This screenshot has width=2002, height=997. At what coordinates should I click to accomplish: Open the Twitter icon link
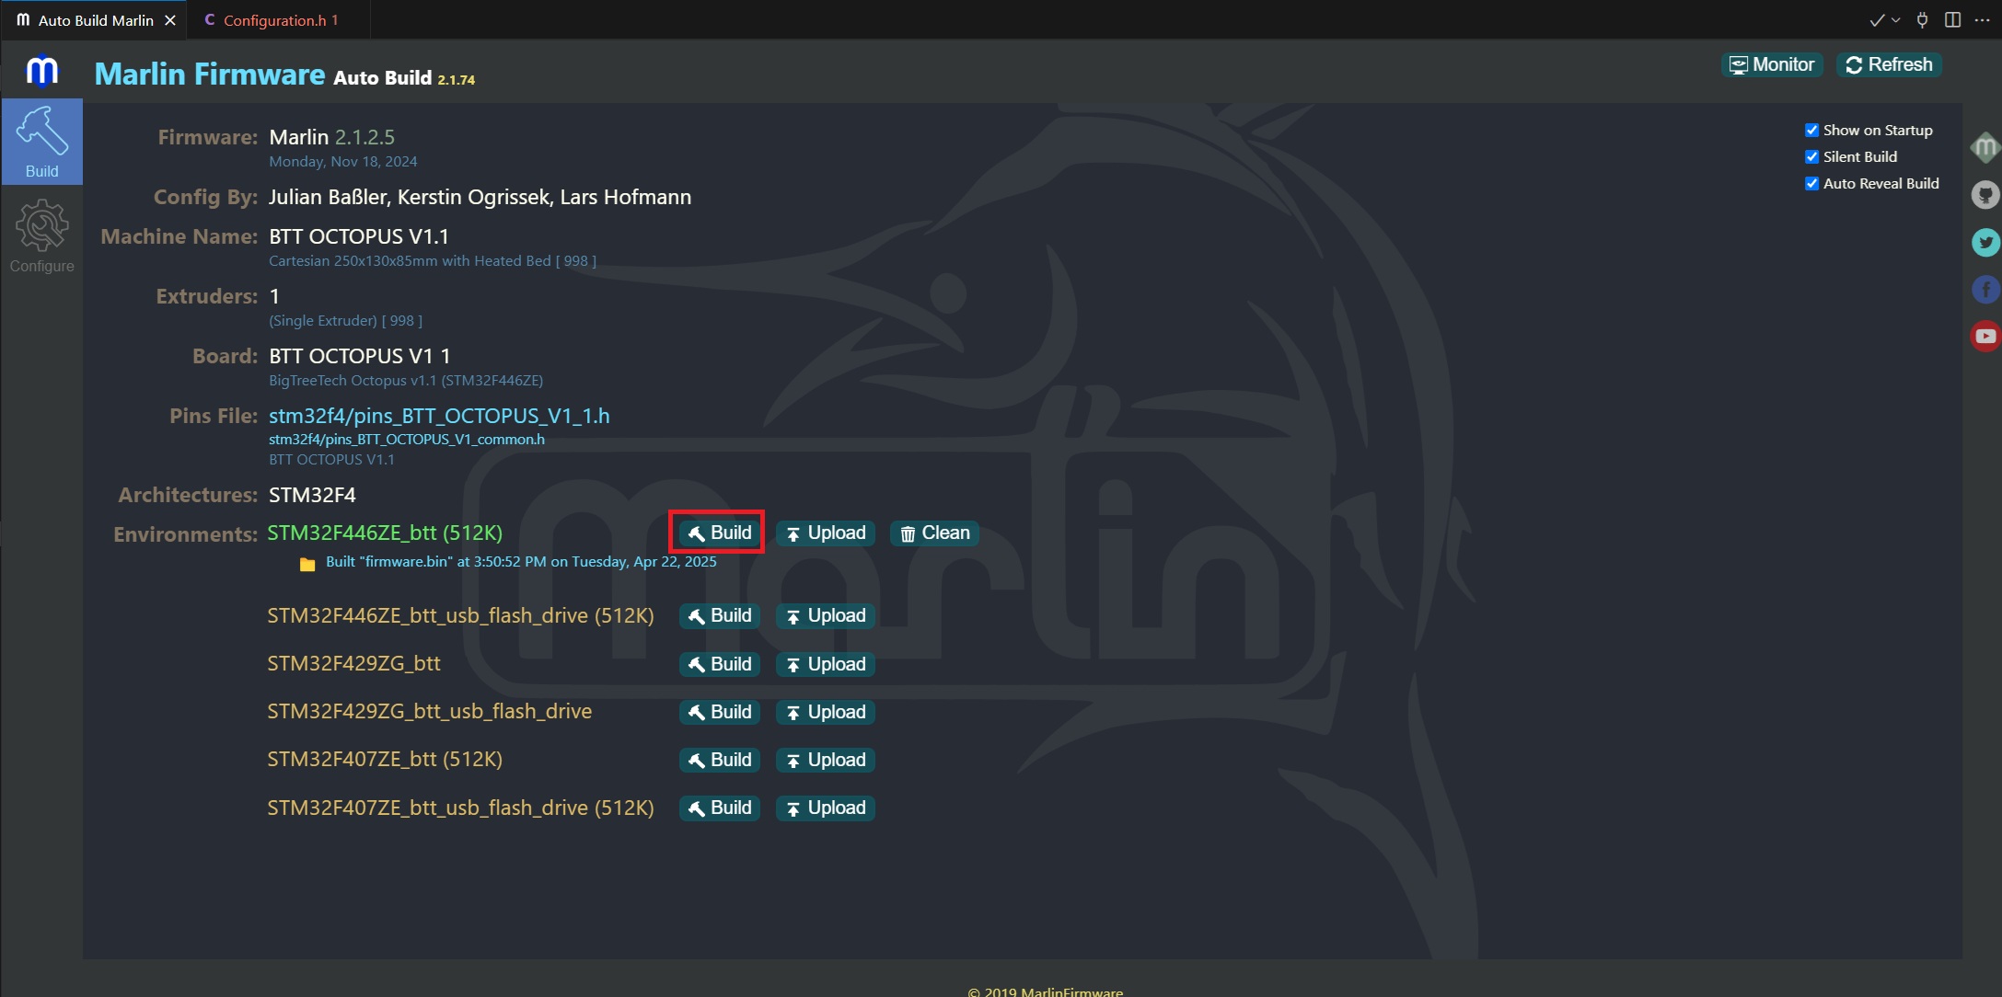point(1985,243)
